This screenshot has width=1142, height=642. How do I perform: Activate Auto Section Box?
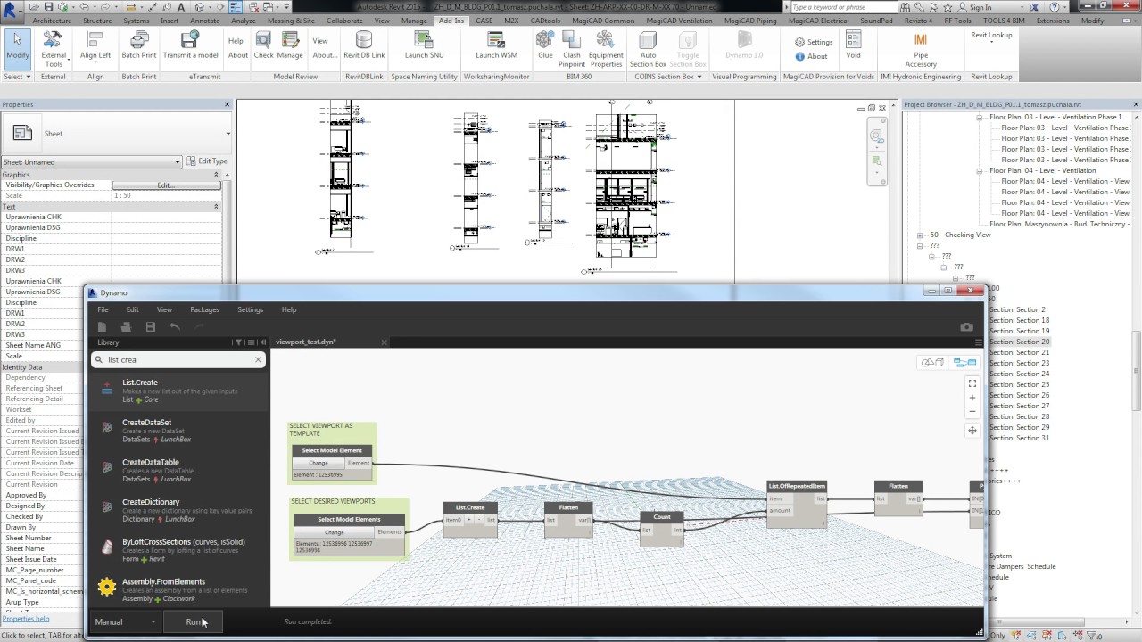[648, 49]
